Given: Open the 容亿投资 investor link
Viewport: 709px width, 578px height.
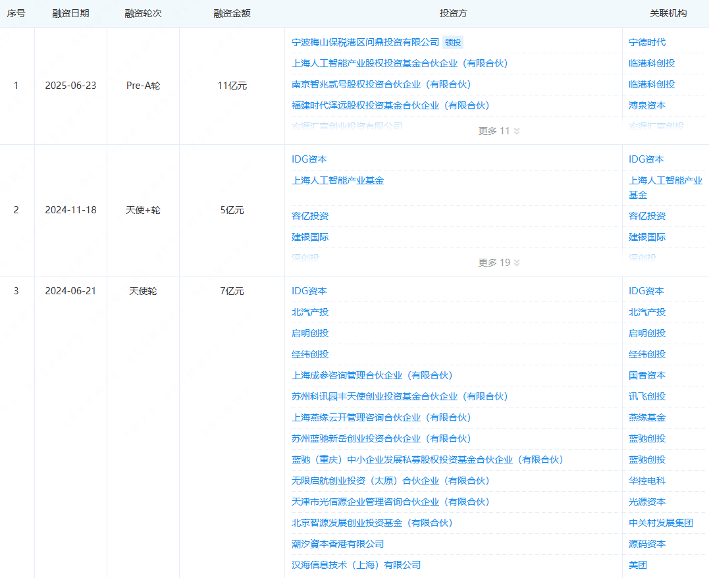Looking at the screenshot, I should point(310,215).
